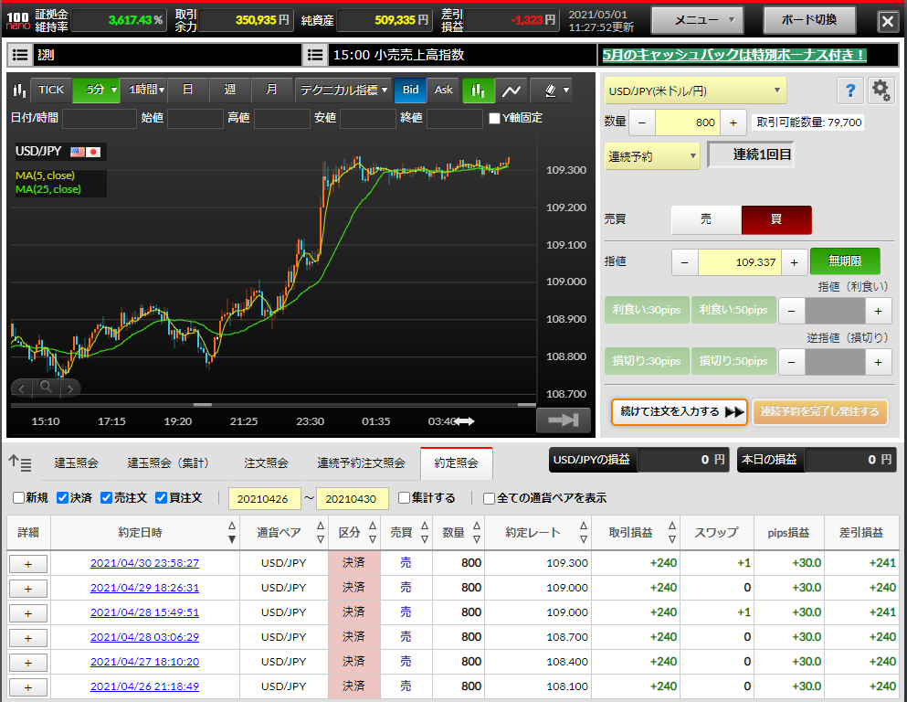The height and width of the screenshot is (702, 907).
Task: Sort by 取引損益 column arrows
Action: click(x=671, y=532)
